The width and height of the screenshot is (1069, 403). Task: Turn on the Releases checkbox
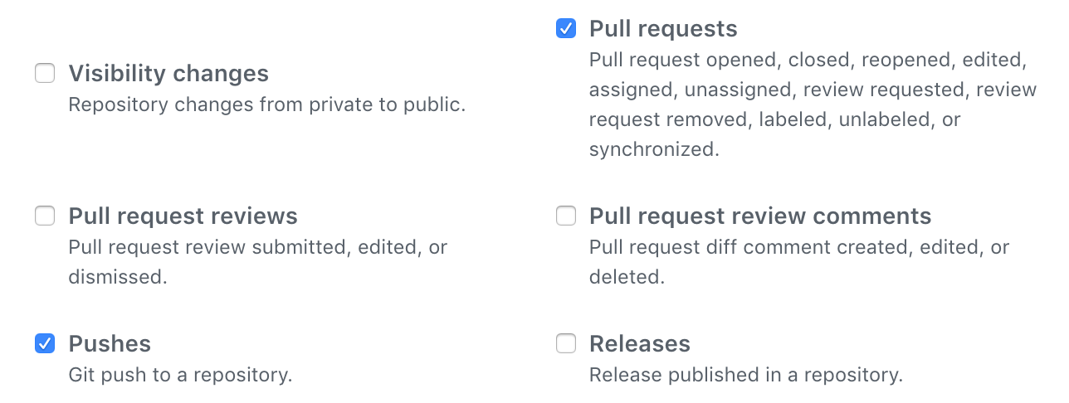[566, 343]
